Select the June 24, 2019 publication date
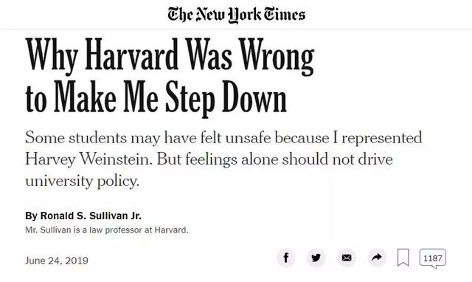472x282 pixels. (57, 261)
